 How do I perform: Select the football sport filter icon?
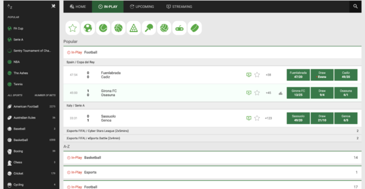click(88, 28)
